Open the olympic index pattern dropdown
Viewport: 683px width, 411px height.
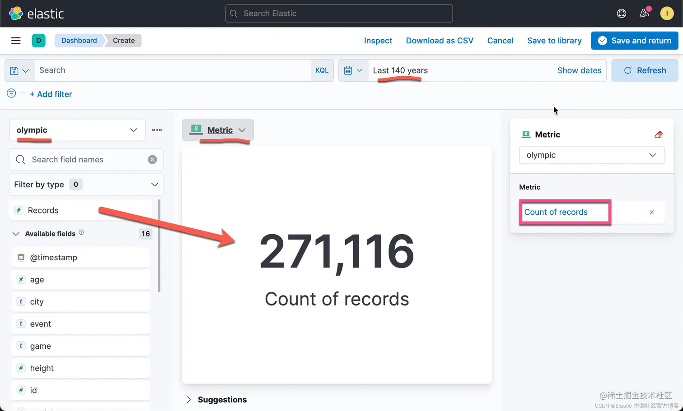click(77, 130)
